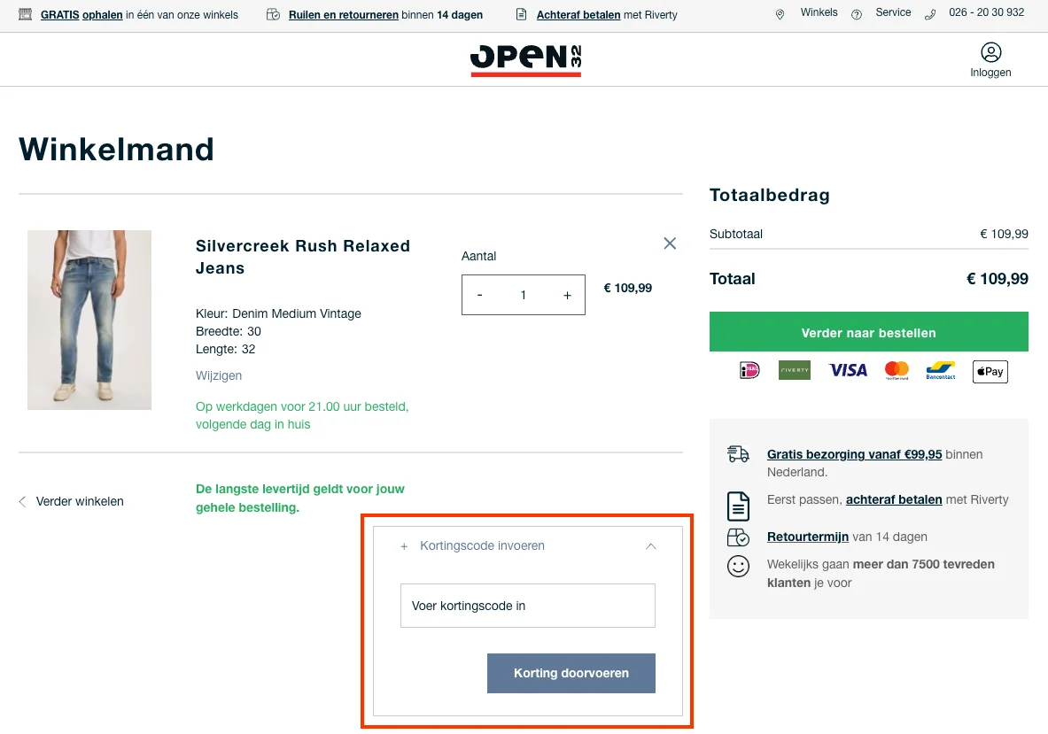Open the Service menu item

tap(892, 12)
